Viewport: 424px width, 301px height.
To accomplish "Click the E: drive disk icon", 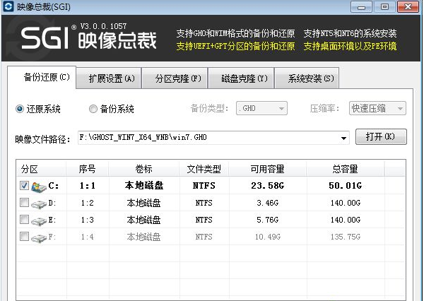I will point(38,220).
